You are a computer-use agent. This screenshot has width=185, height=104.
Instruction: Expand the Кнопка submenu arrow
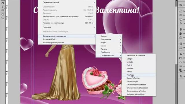tap(120, 36)
